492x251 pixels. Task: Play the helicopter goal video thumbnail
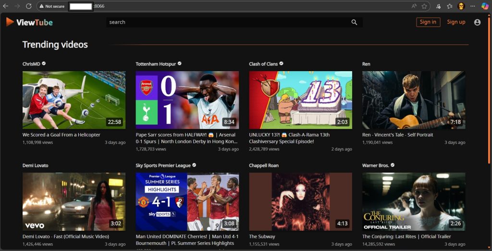point(74,100)
